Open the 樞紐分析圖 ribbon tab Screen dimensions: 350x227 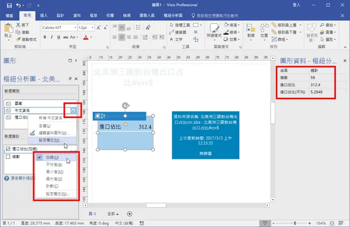pyautogui.click(x=173, y=15)
